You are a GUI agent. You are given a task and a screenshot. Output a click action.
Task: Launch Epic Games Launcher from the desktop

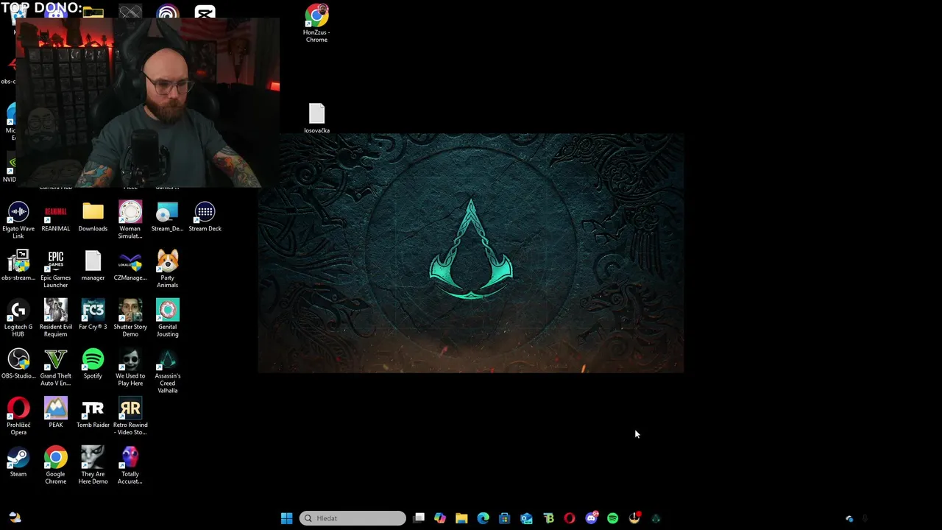tap(56, 269)
